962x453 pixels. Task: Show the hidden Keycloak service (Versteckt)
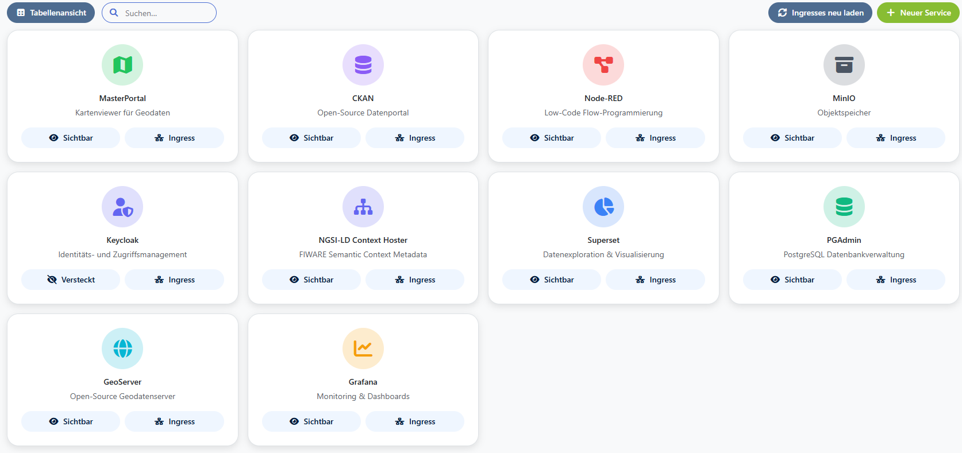(71, 280)
